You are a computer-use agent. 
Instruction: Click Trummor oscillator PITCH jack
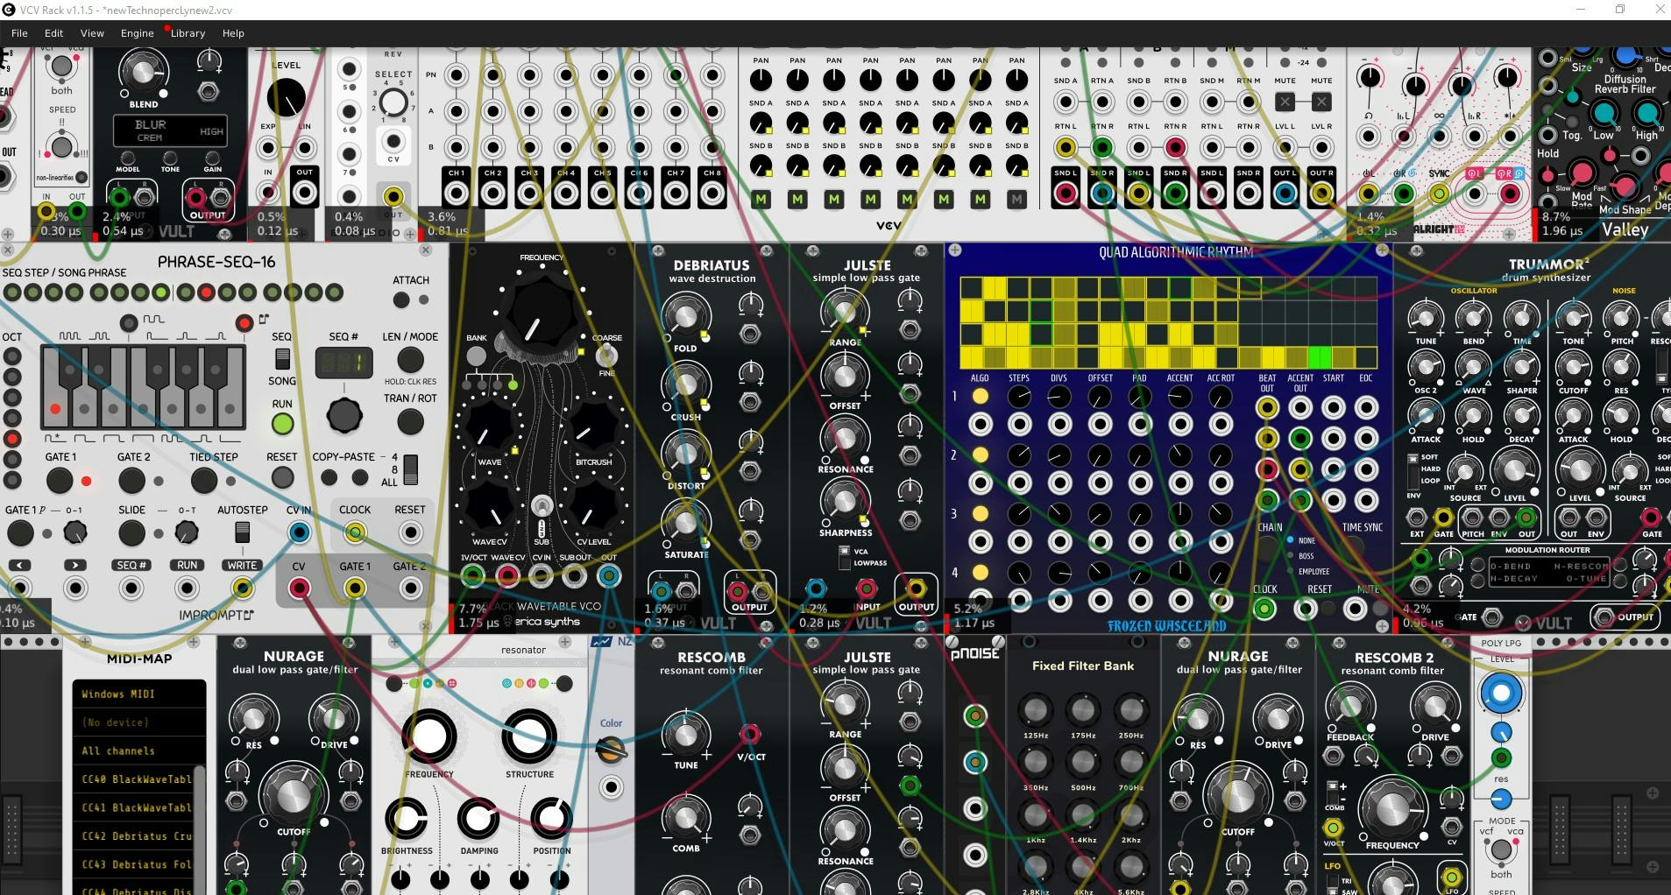(1472, 517)
